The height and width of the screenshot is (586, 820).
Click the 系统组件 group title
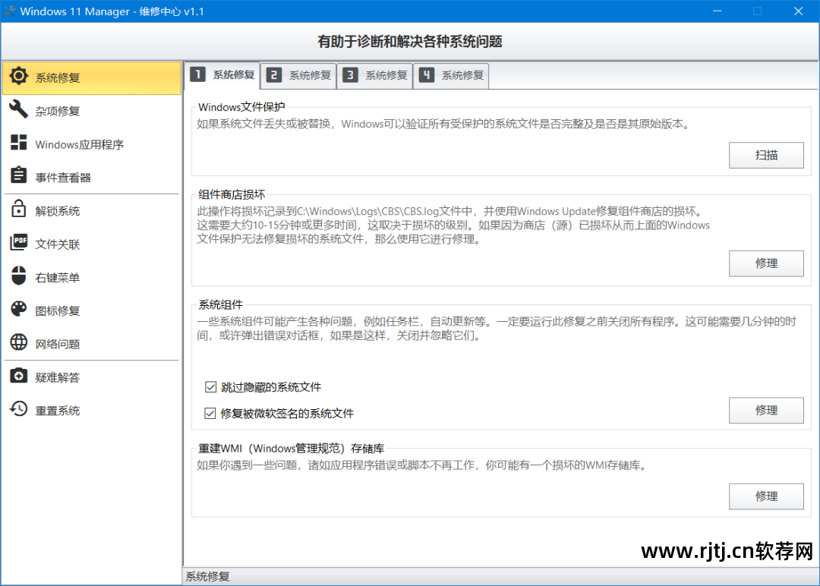point(221,304)
